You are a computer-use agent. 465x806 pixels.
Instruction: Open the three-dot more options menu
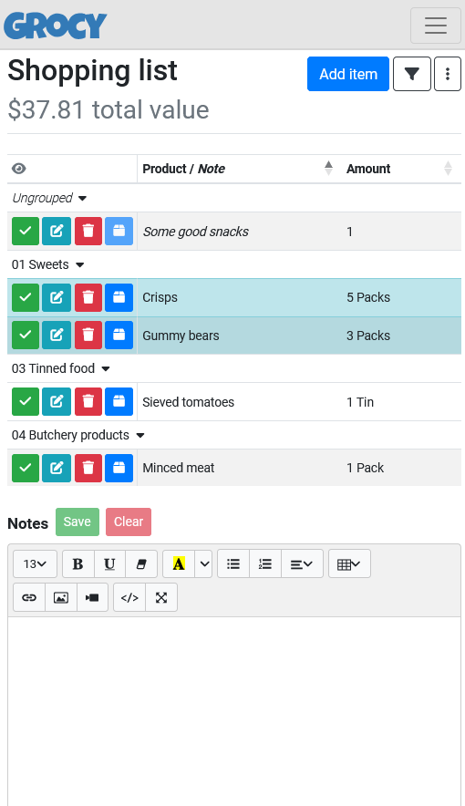[x=448, y=74]
